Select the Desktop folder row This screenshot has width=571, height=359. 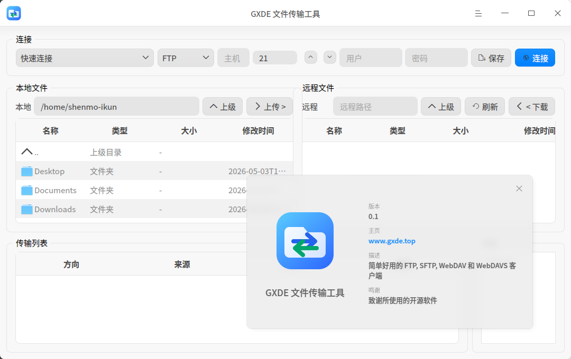coord(154,171)
